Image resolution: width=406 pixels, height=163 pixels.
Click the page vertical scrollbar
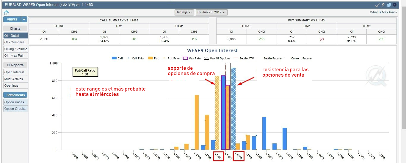coord(404,68)
